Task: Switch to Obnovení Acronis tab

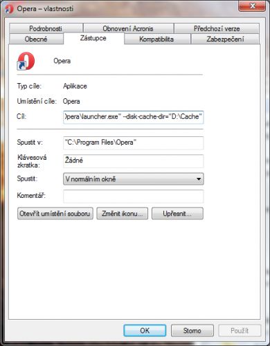Action: pos(128,28)
